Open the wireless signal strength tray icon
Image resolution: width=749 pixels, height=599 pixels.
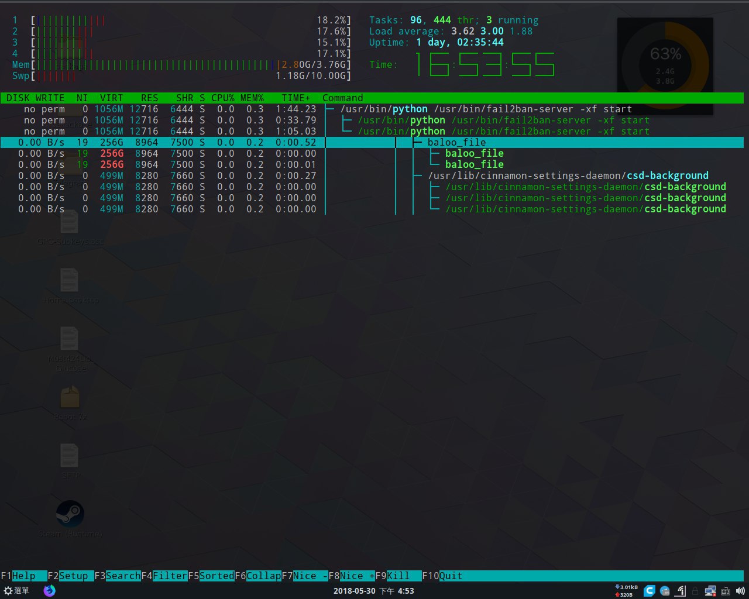click(x=681, y=591)
